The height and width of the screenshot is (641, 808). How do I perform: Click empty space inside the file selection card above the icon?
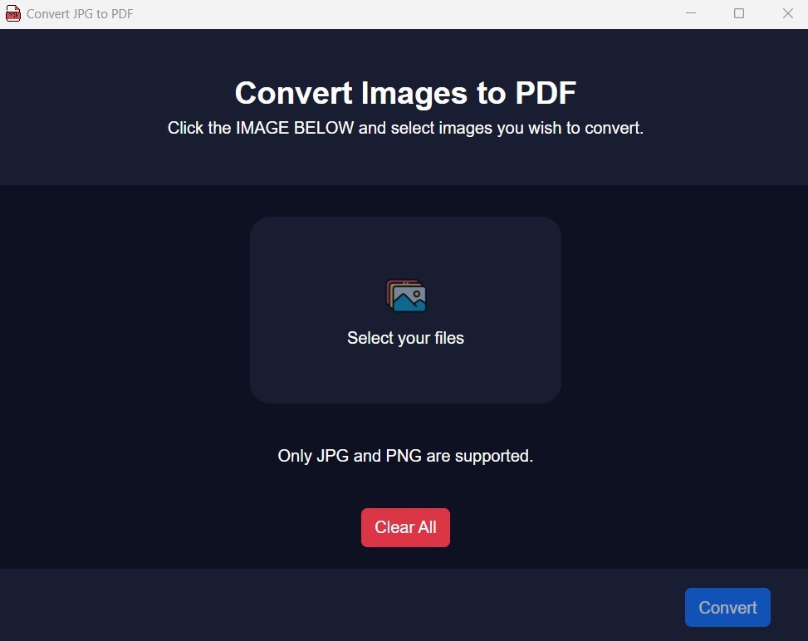coord(405,247)
